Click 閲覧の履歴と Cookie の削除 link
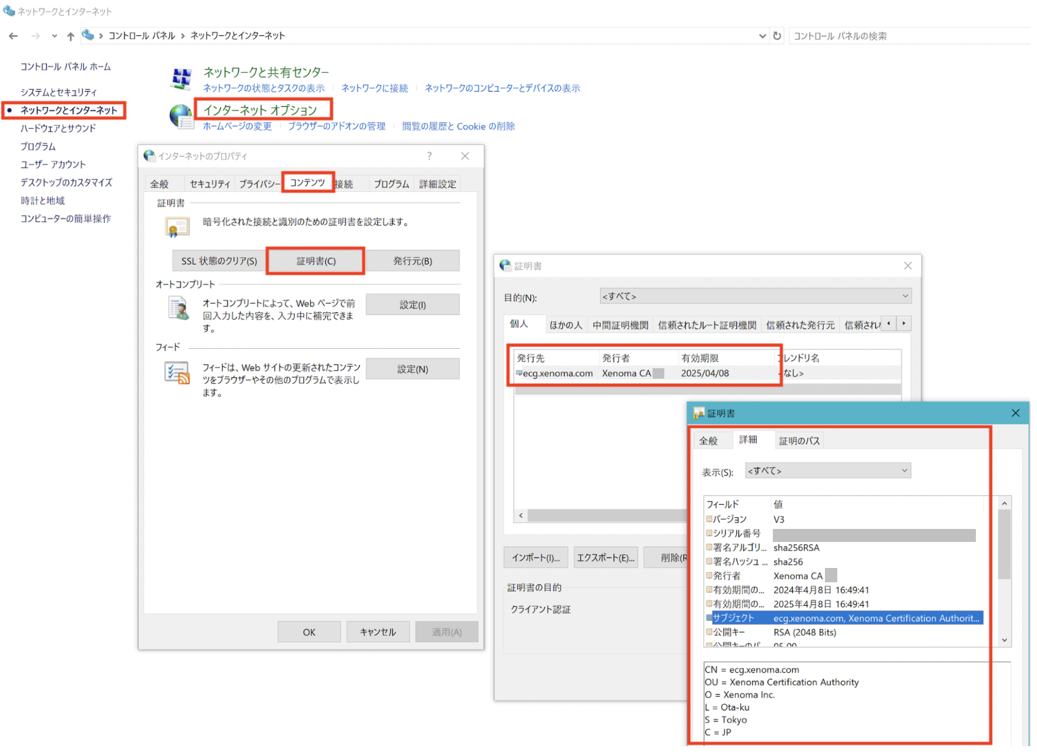 pyautogui.click(x=458, y=126)
